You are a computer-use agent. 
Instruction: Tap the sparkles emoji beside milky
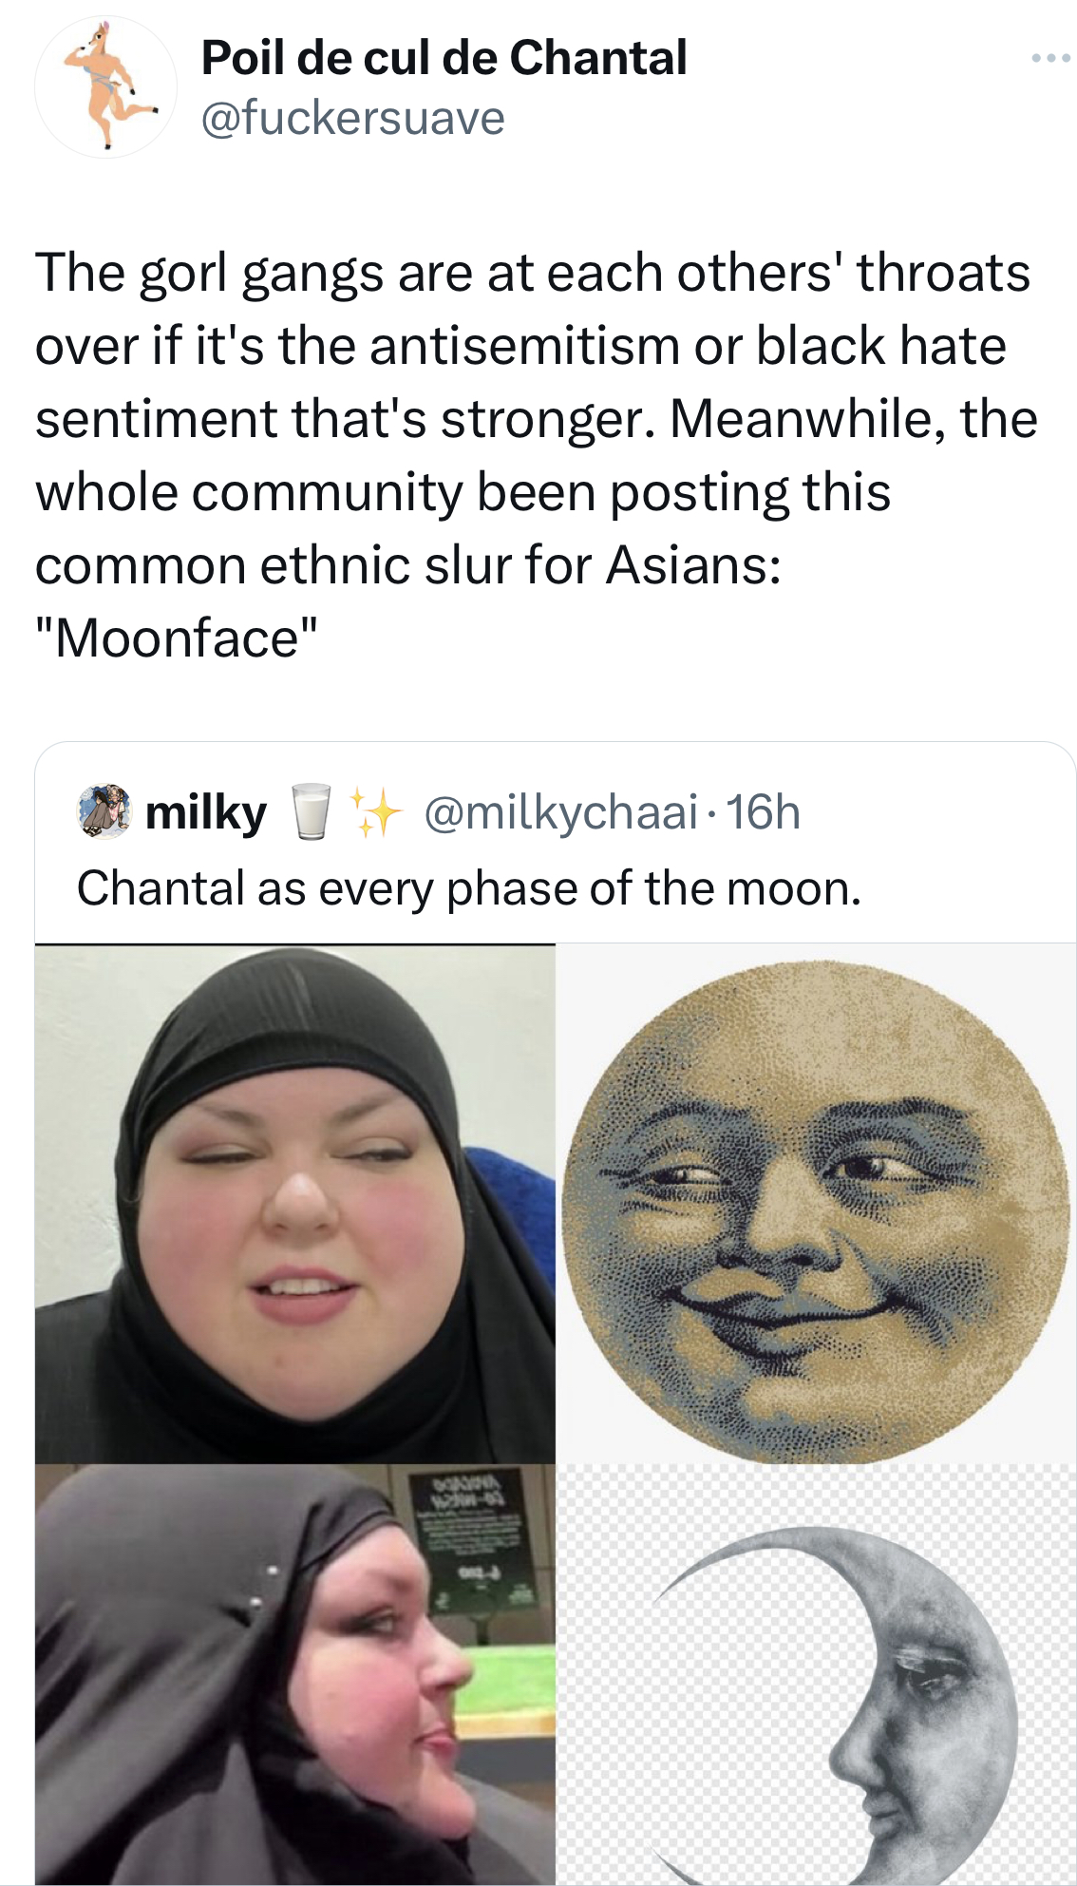374,811
